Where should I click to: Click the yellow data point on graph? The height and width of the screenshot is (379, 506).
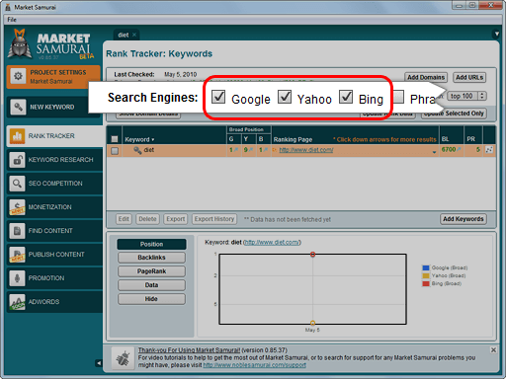tap(312, 323)
